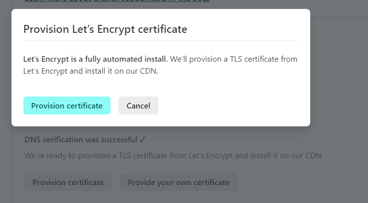Click the divider line under dialog title
This screenshot has width=368, height=203.
point(161,41)
